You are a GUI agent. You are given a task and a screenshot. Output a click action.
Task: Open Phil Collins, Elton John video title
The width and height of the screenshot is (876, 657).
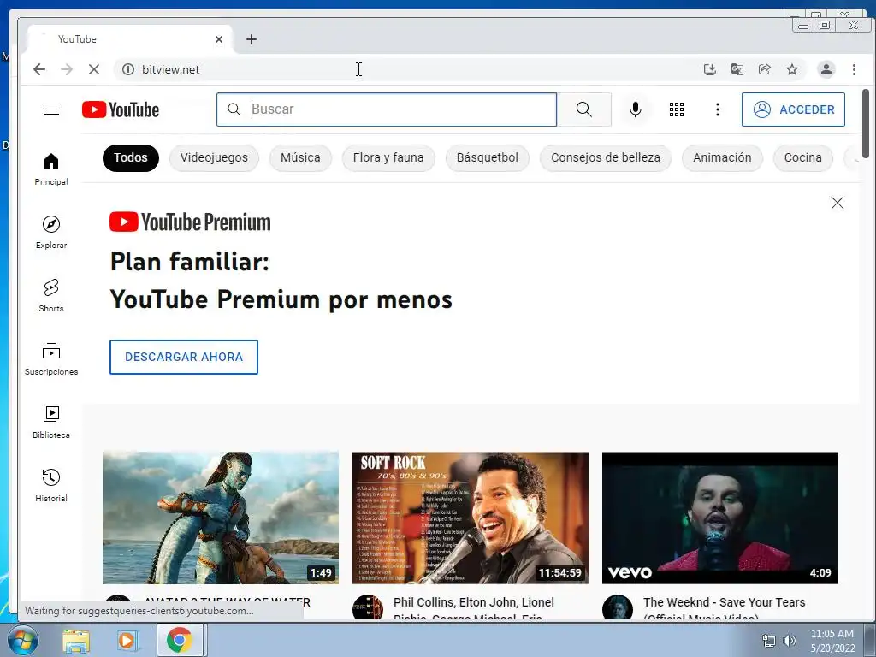(x=474, y=608)
